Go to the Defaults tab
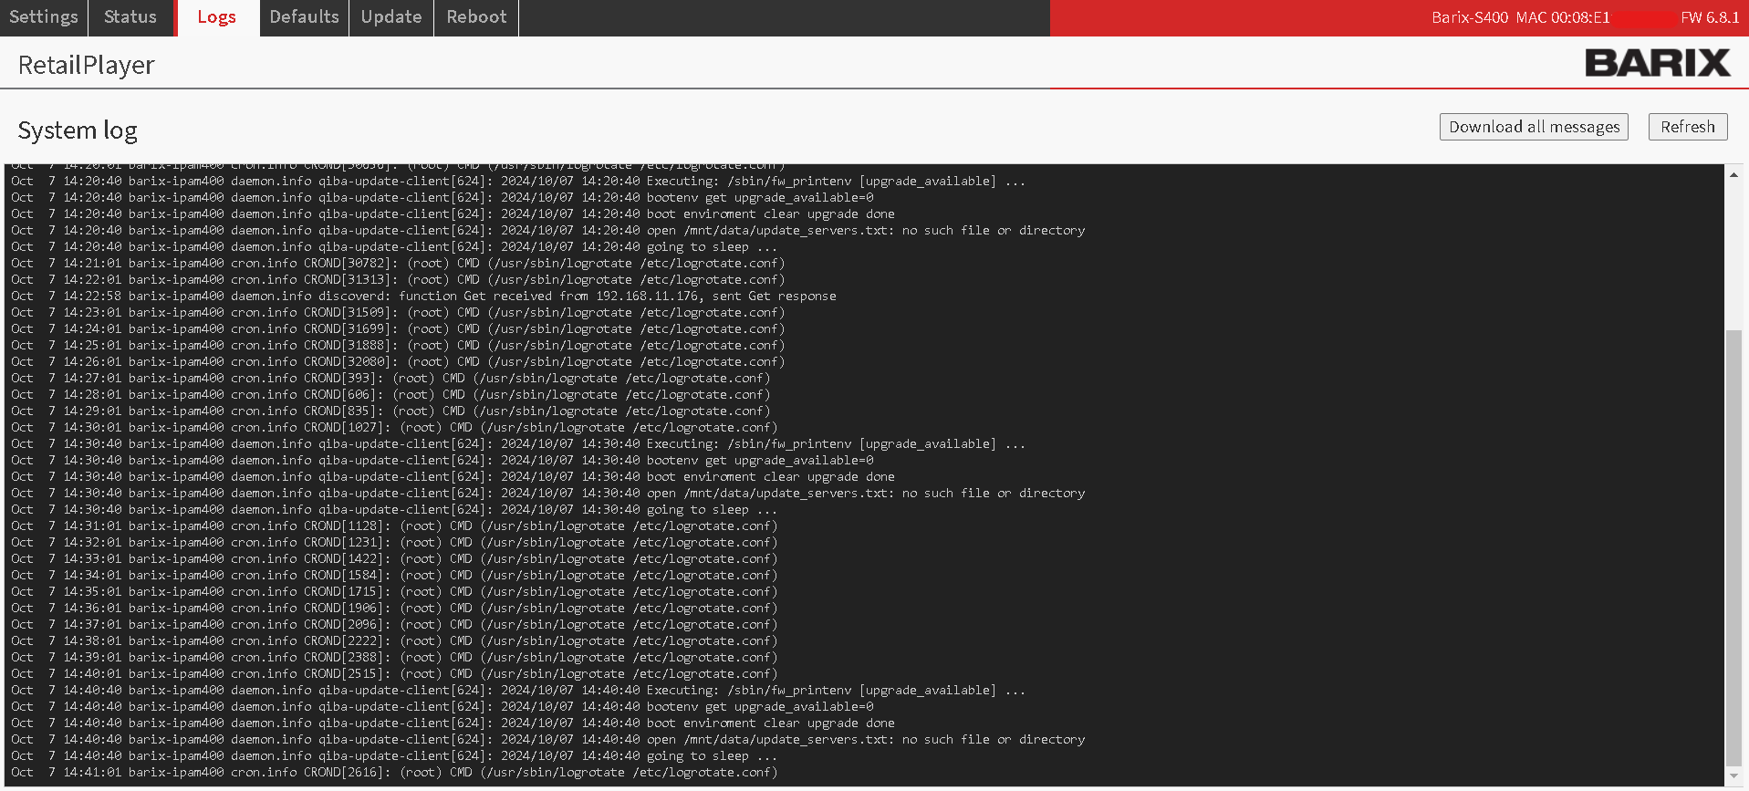This screenshot has height=791, width=1749. (x=304, y=17)
